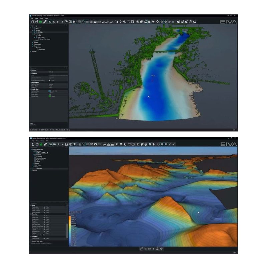Collapse Toppings node in top project tree
The image size is (267, 267).
tap(33, 34)
